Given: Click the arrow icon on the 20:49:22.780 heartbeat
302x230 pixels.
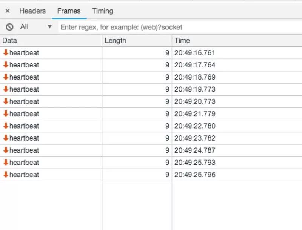Looking at the screenshot, I should pyautogui.click(x=6, y=126).
